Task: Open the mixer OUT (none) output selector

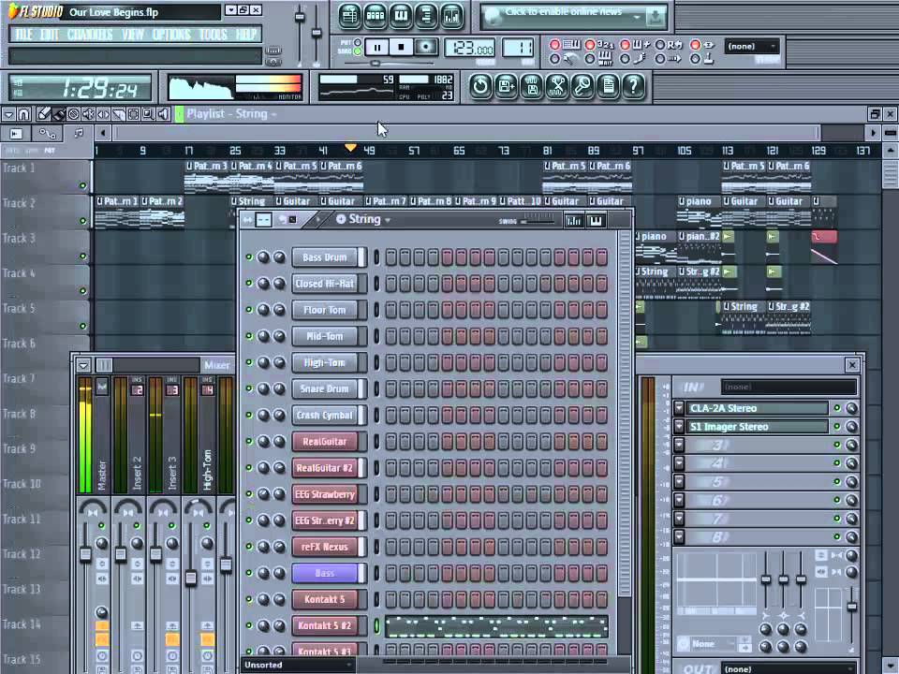Action: tap(788, 668)
